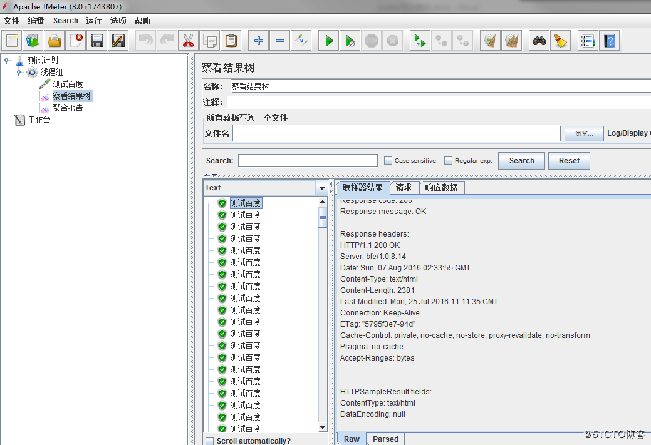Click the 名称 input field
Viewport: 651px width, 445px height.
point(440,86)
